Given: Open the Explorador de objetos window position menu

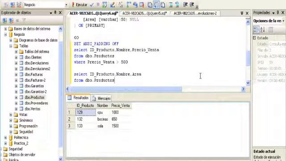Looking at the screenshot, I should click(50, 13).
